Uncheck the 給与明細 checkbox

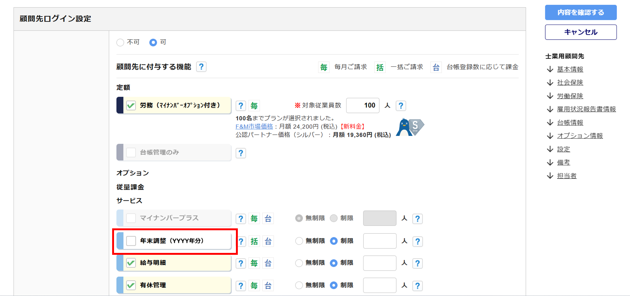coord(131,263)
